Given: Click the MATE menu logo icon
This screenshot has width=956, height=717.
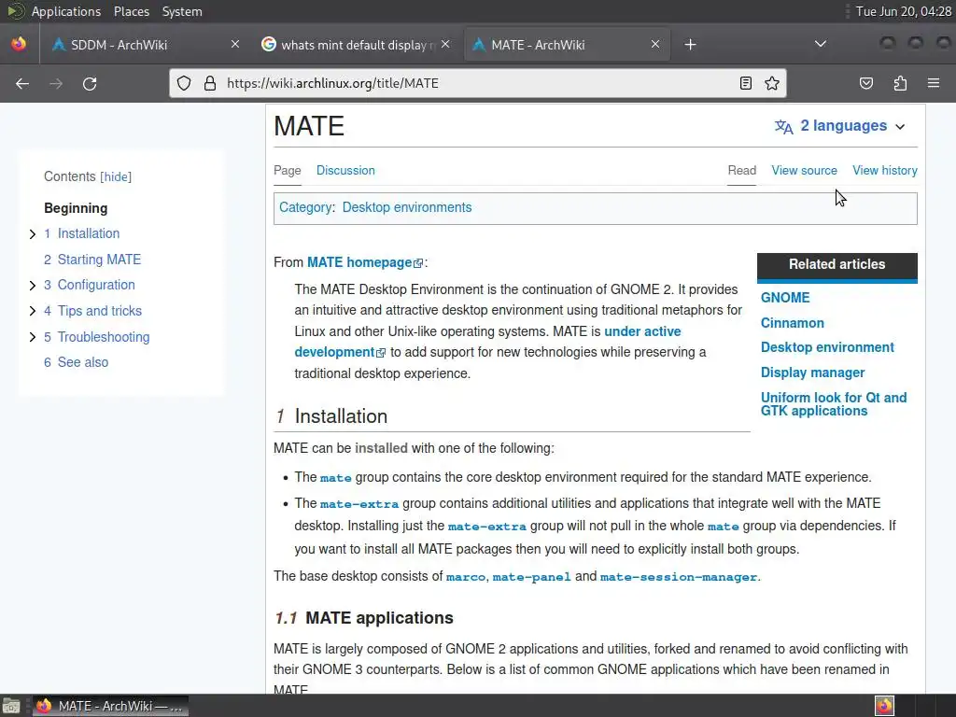Looking at the screenshot, I should pos(15,11).
